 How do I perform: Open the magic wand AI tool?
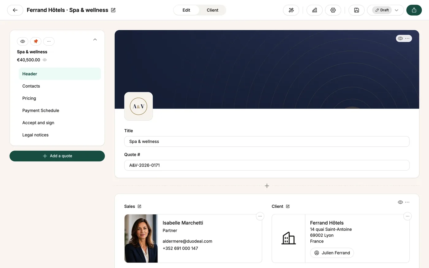click(291, 10)
